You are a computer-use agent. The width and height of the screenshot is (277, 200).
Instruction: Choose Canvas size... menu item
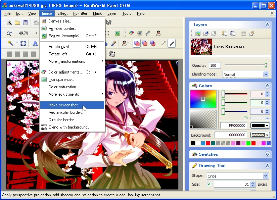coord(72,21)
